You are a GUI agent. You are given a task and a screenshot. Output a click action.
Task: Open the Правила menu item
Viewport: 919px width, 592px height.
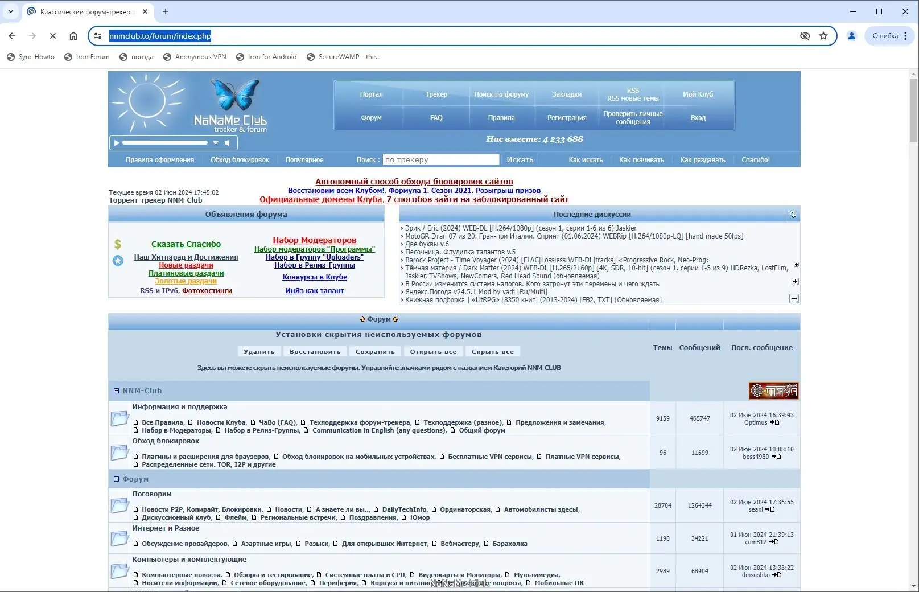501,118
